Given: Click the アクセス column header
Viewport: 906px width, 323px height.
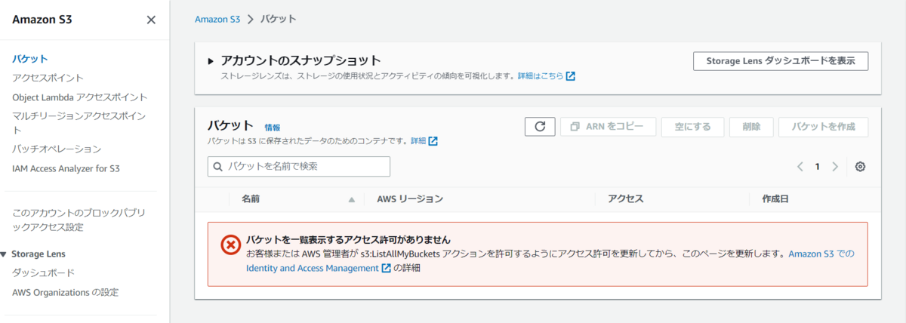Looking at the screenshot, I should pyautogui.click(x=624, y=200).
